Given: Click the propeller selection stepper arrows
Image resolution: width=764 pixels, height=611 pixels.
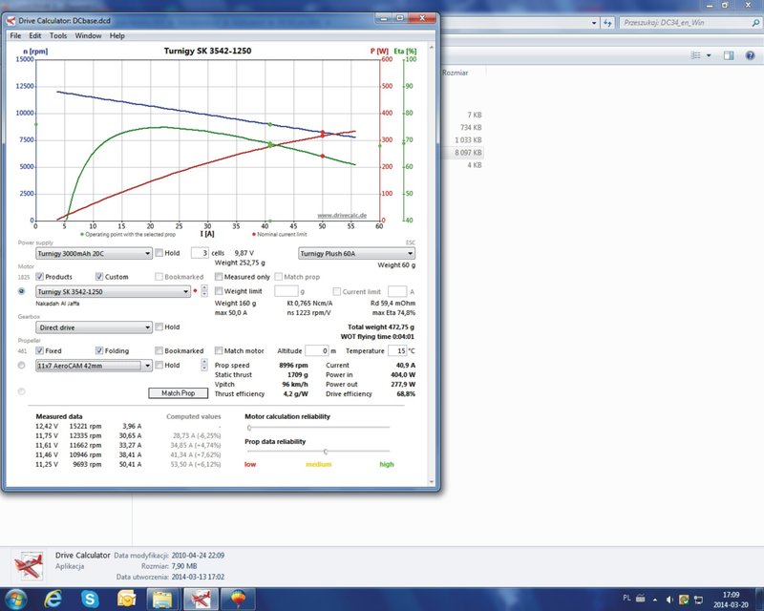Looking at the screenshot, I should pos(204,366).
